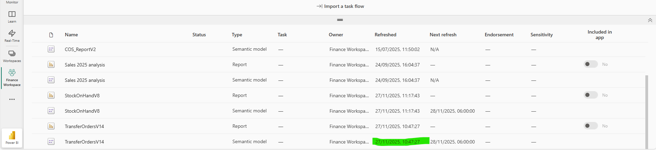Click the Type column header
This screenshot has height=150, width=656.
pos(237,35)
